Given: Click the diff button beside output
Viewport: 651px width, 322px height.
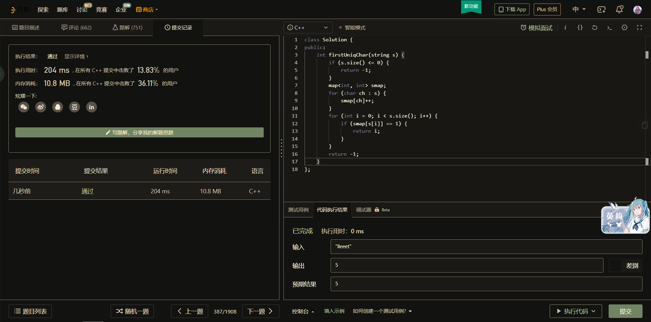Looking at the screenshot, I should (x=626, y=265).
